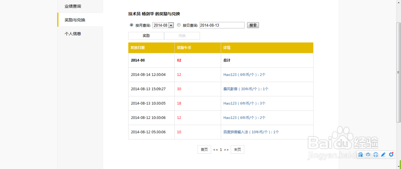This screenshot has height=169, width=401.
Task: Select the 按月查询 radio button
Action: [x=132, y=25]
